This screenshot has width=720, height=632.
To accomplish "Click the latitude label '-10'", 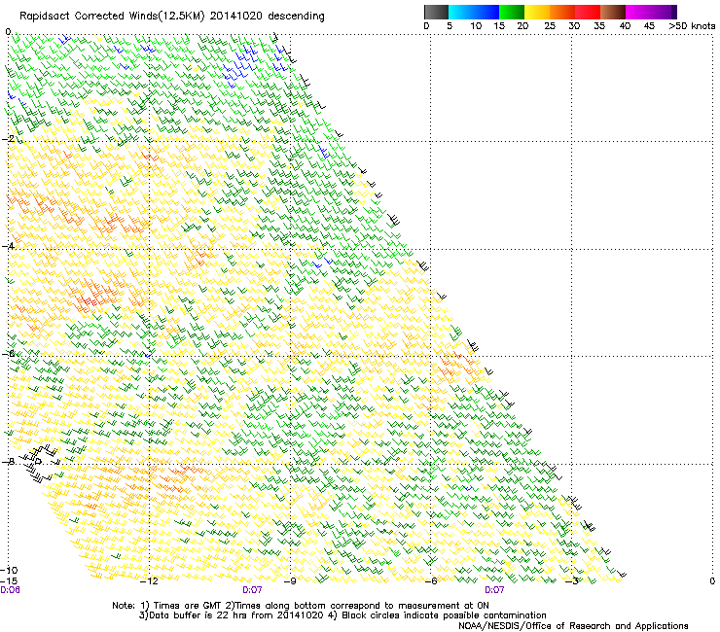I will [x=9, y=570].
